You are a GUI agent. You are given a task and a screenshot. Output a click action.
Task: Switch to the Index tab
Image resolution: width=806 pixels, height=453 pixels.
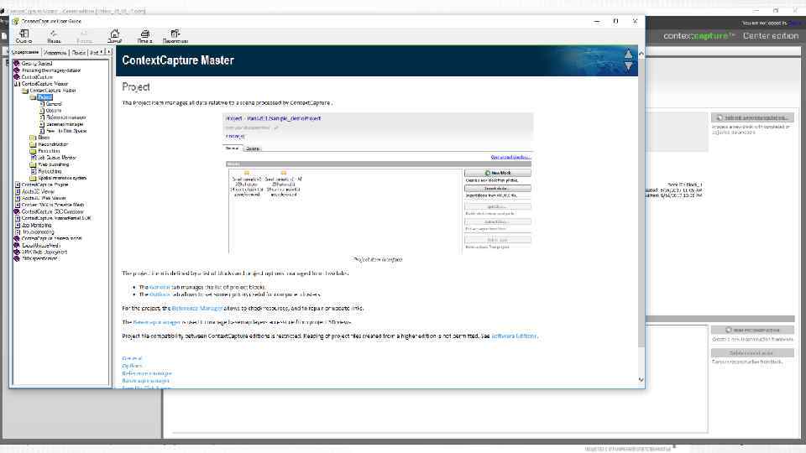[x=55, y=52]
